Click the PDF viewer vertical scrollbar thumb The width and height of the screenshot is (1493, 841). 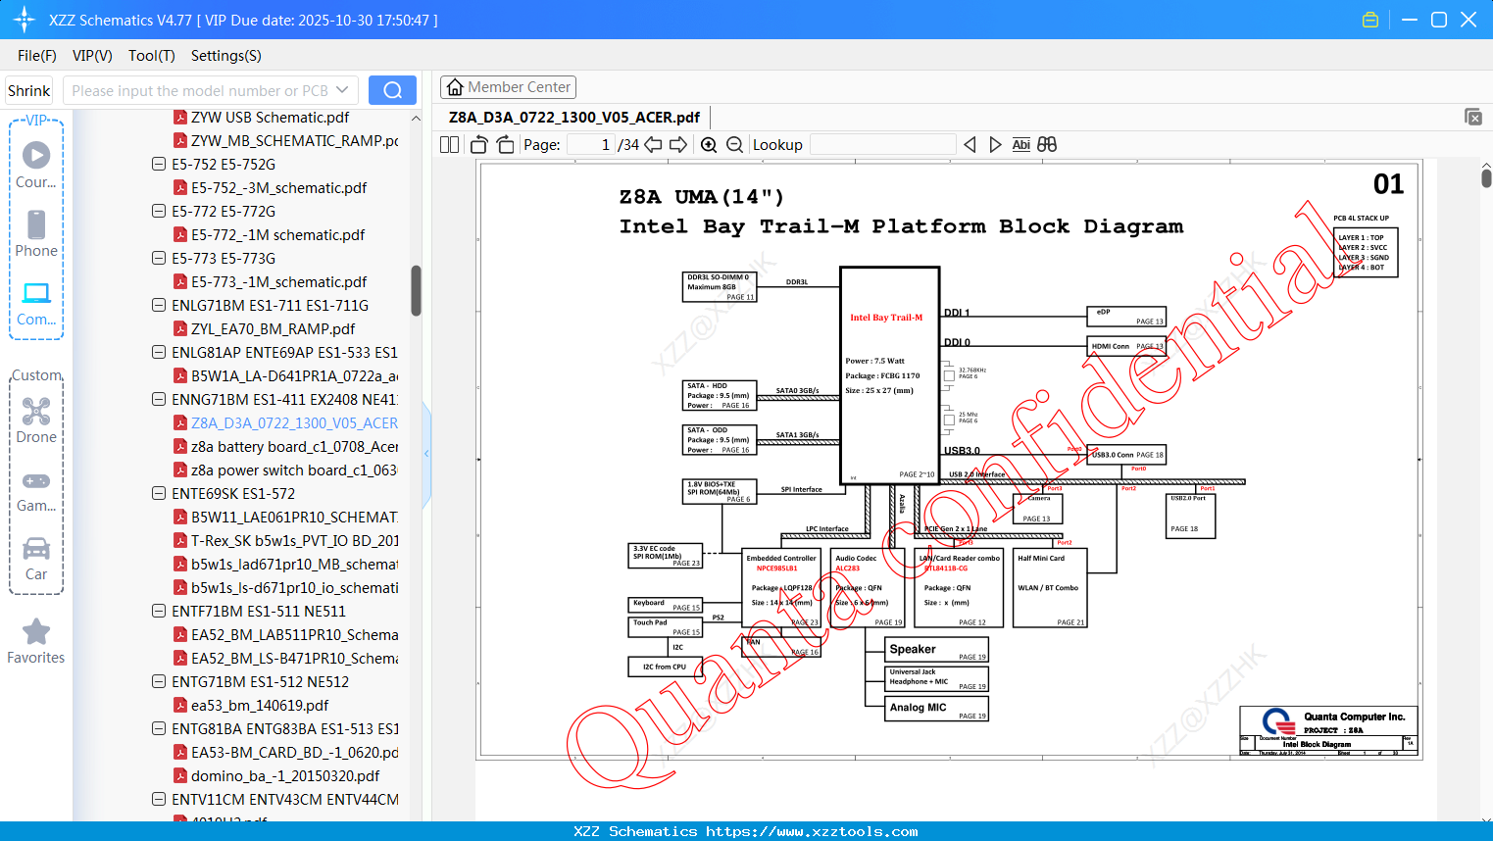[x=1486, y=178]
